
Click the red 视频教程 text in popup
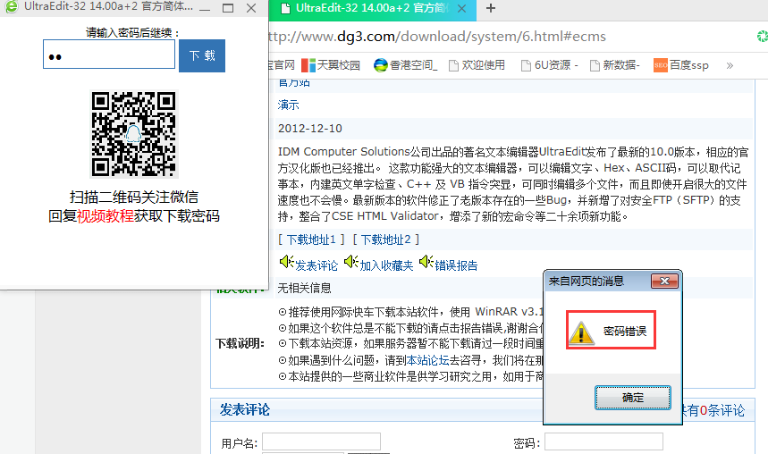(105, 216)
